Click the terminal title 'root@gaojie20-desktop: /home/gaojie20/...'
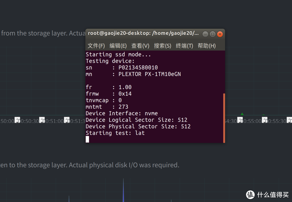292x202 pixels. (143, 33)
